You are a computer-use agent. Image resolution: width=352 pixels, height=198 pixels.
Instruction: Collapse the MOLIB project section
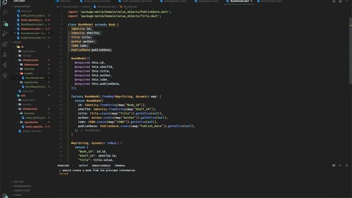[16, 42]
